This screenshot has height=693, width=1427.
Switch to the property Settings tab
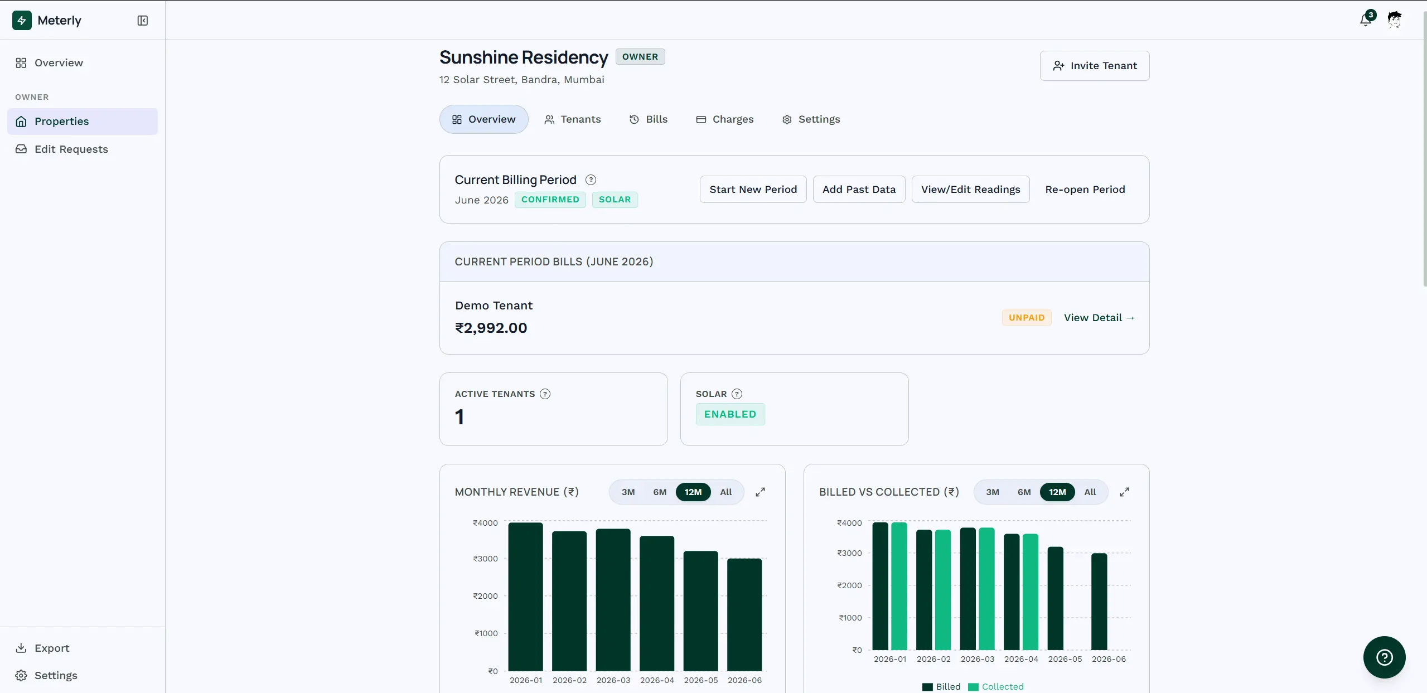click(811, 119)
